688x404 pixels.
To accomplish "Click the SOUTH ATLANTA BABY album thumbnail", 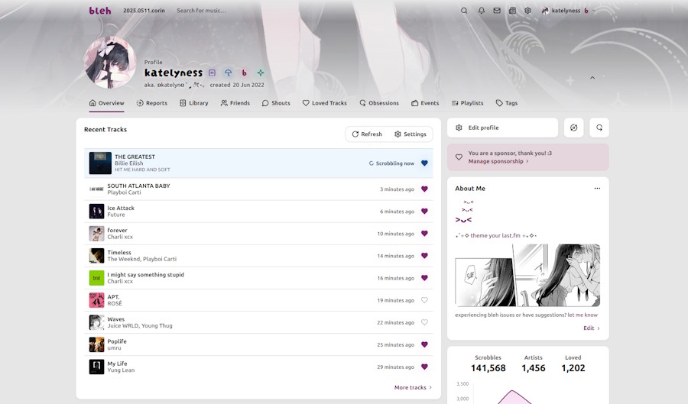I will 96,189.
